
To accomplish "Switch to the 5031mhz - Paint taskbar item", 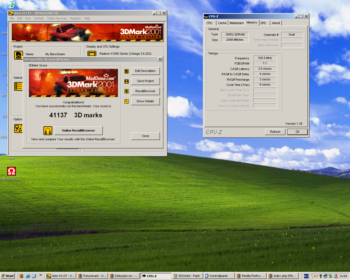I will [187, 276].
